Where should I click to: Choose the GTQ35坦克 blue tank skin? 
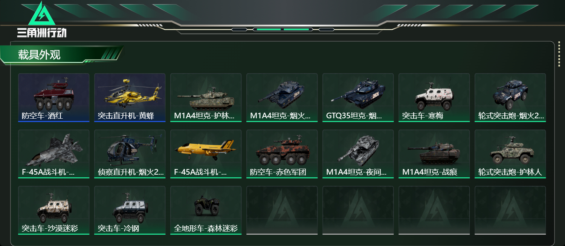coord(358,98)
